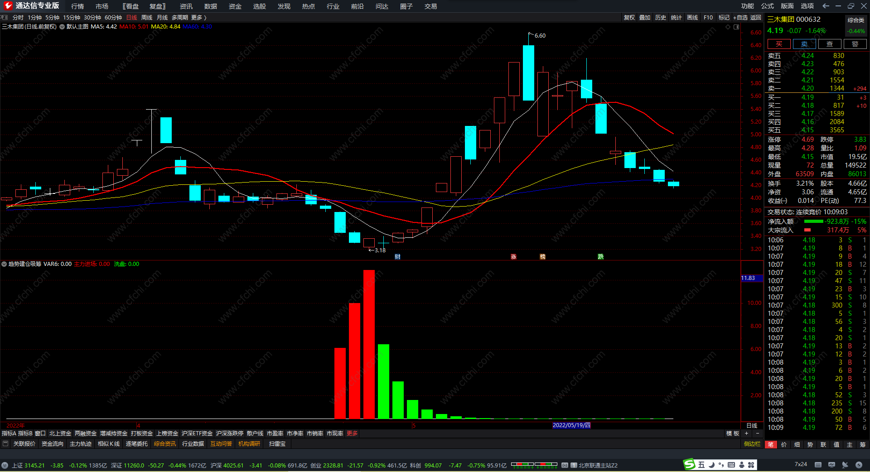Click the diamond icon above the price axis
This screenshot has height=472, width=870.
[x=728, y=27]
